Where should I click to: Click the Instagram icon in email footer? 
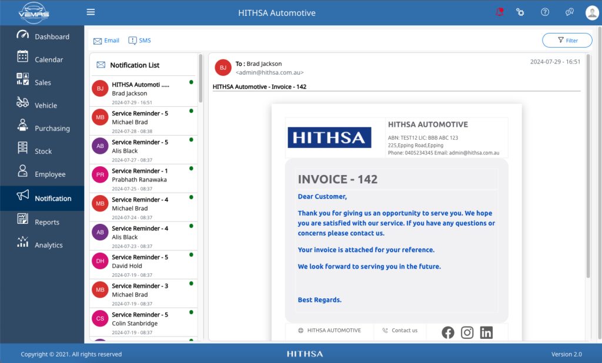pos(467,332)
